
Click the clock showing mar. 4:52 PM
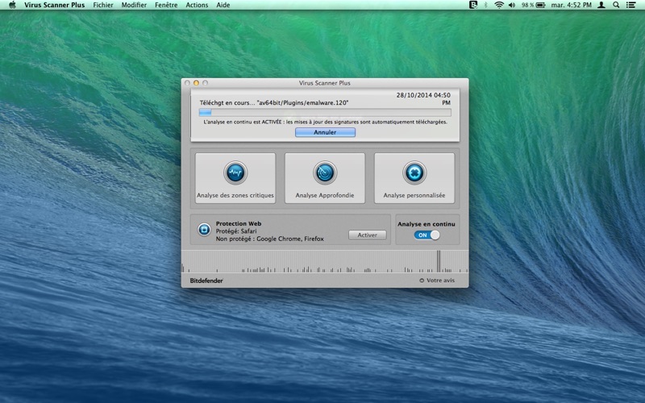tap(571, 5)
